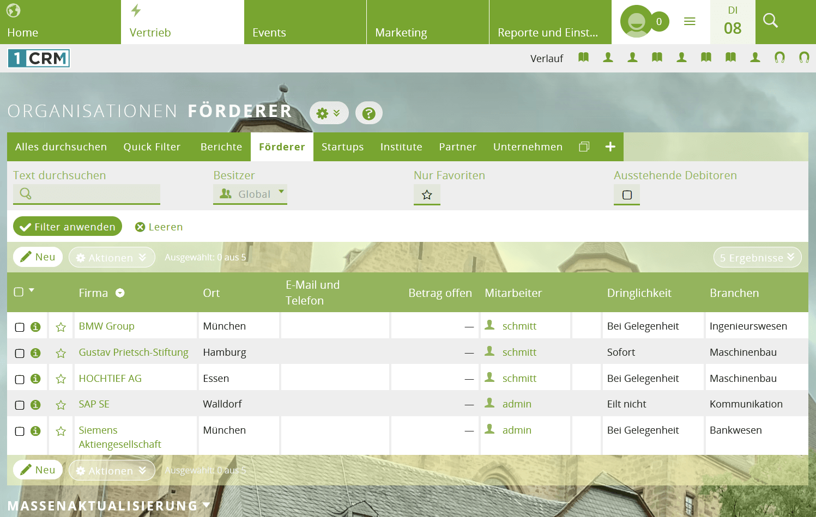Show info icon for SAP SE

(35, 405)
